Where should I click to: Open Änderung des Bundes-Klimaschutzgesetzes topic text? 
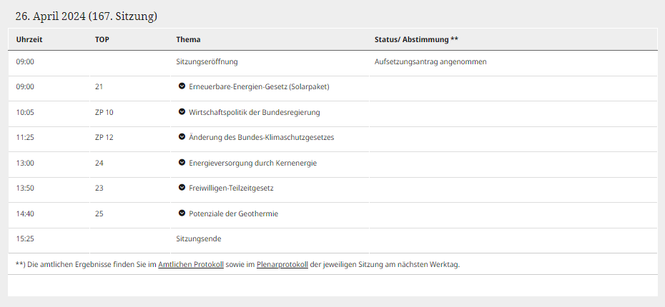coord(261,138)
